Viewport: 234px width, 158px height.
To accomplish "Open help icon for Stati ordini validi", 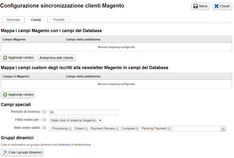I will [44, 128].
